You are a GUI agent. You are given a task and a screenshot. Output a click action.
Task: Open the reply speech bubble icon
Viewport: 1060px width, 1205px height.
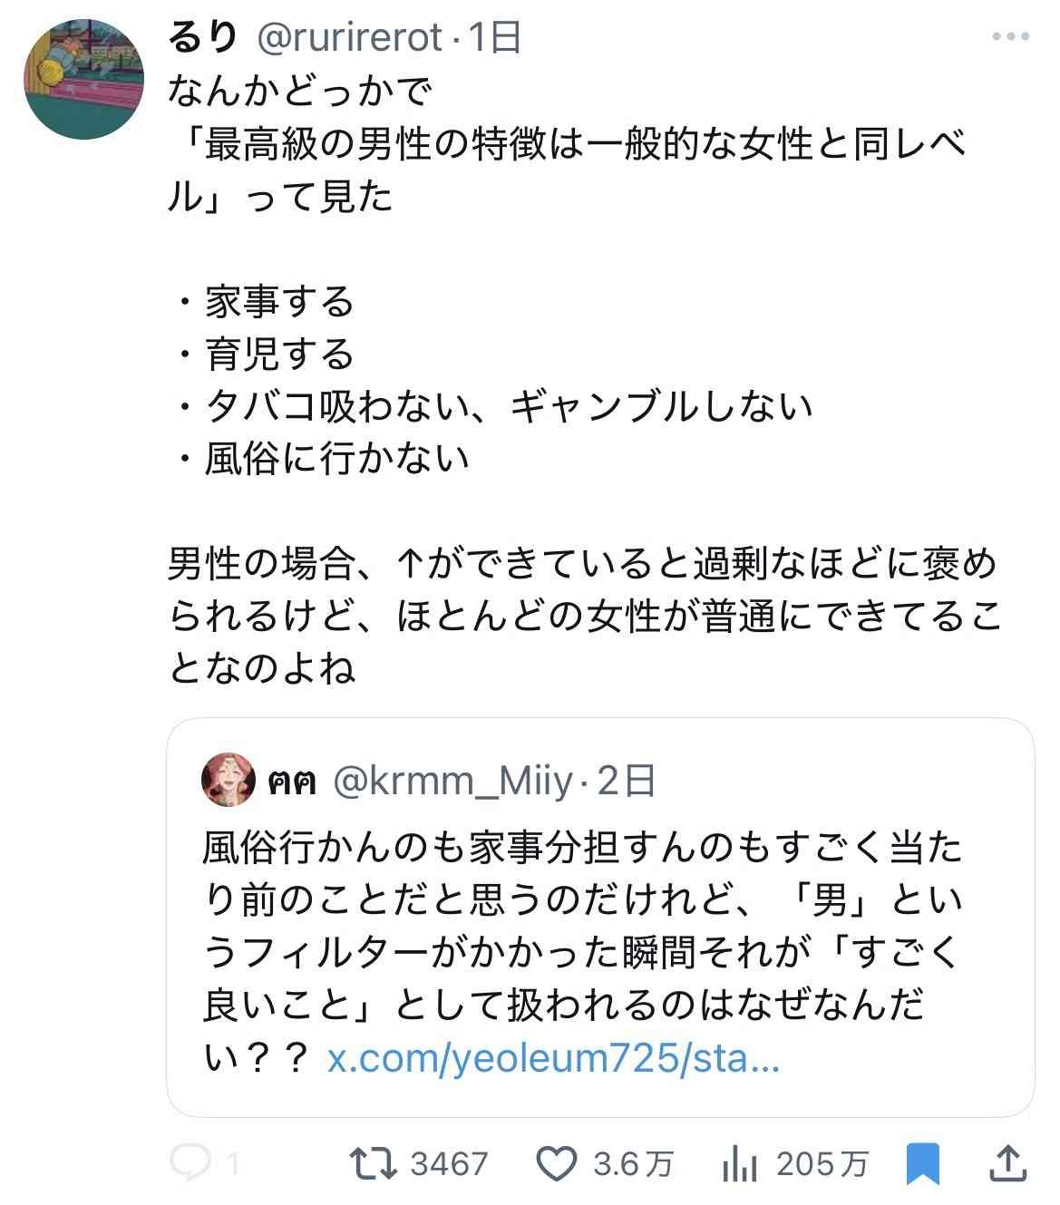[190, 1163]
